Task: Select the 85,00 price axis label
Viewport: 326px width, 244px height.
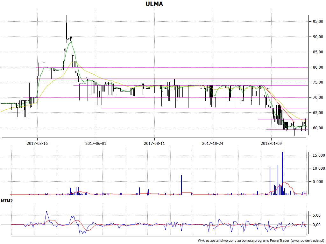Action: [x=318, y=52]
